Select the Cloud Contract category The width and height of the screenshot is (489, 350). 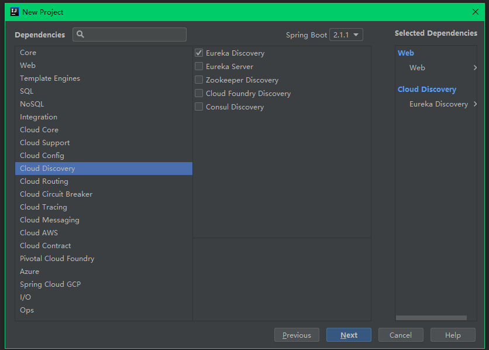[x=104, y=246]
